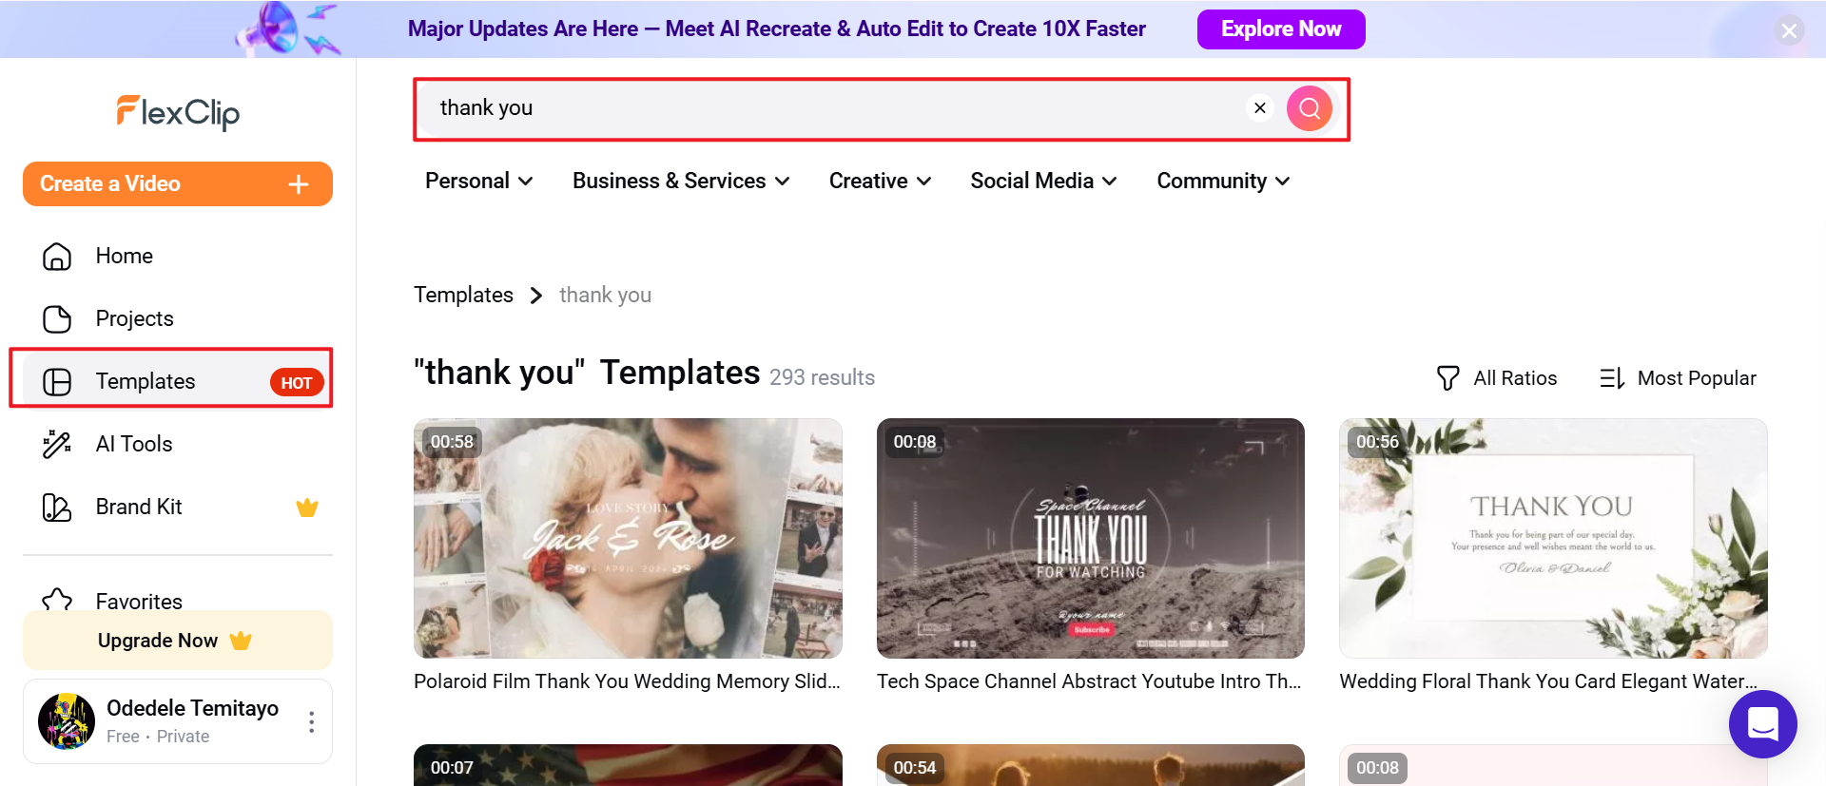Image resolution: width=1826 pixels, height=786 pixels.
Task: Expand the Community category dropdown
Action: point(1224,182)
